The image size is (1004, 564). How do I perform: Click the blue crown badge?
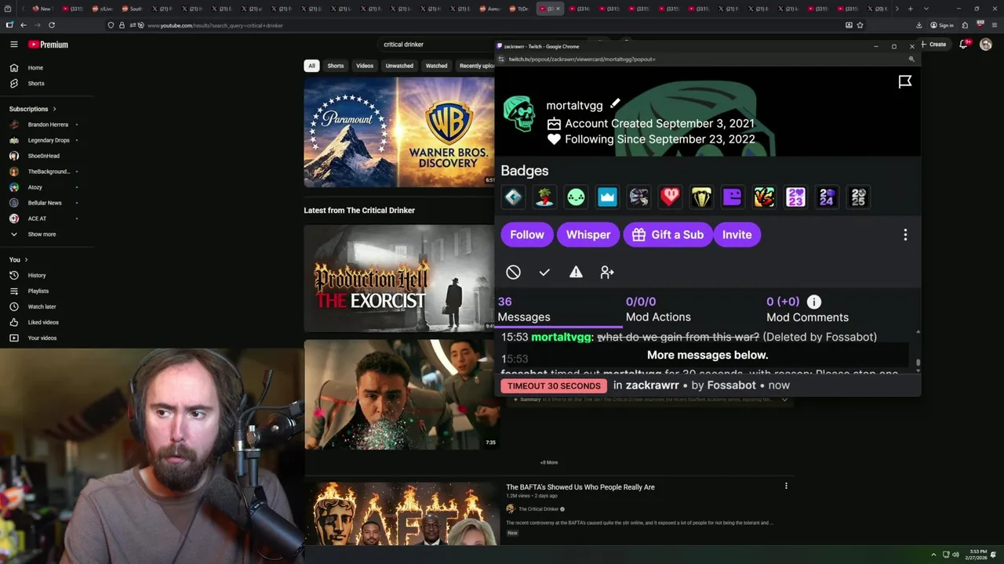click(x=607, y=197)
